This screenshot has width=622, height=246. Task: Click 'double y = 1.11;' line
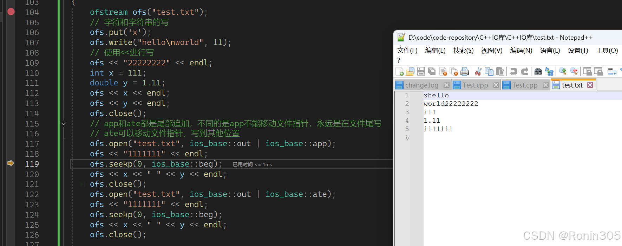(x=127, y=83)
